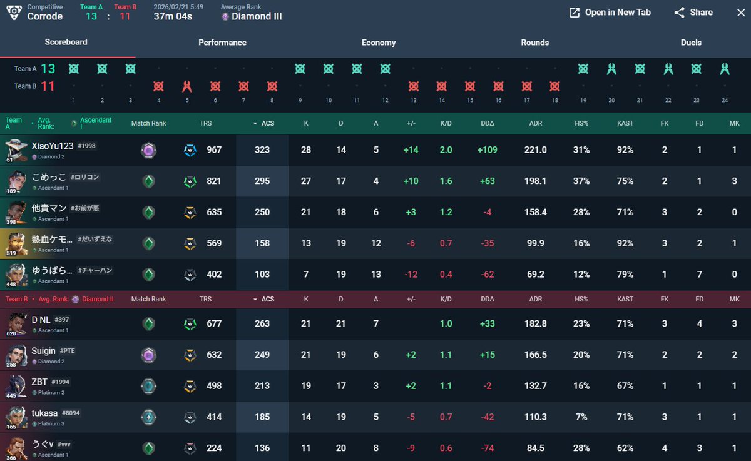Click Team B Diamond II average rank icon
The height and width of the screenshot is (461, 751).
click(x=75, y=300)
